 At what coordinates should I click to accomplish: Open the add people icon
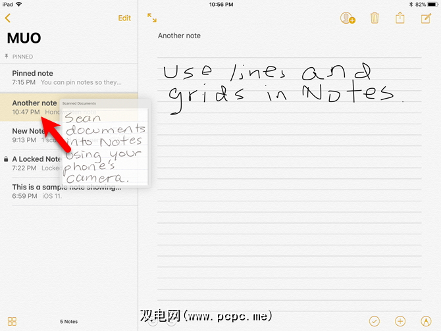coord(347,18)
